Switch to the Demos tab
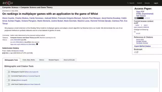The image size is (162, 92). 42,60
